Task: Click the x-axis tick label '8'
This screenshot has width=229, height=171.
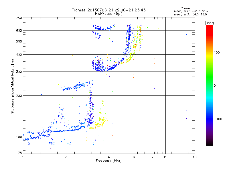Action: point(152,157)
